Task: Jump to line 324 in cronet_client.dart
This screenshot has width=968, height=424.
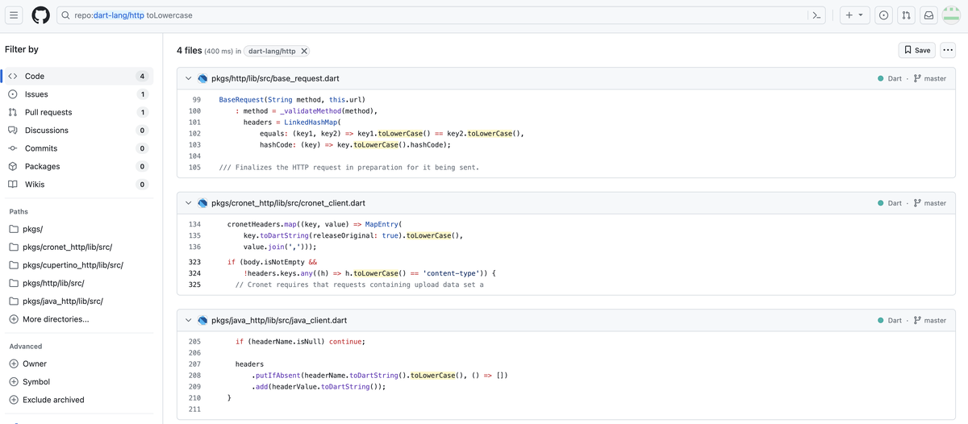Action: click(194, 273)
